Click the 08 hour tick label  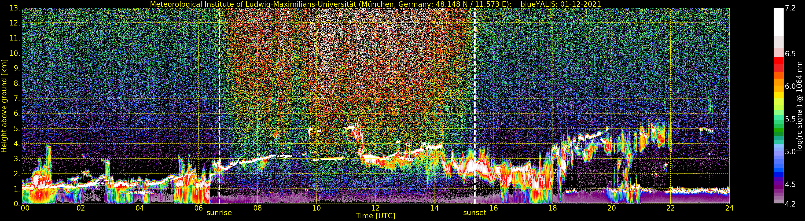pyautogui.click(x=258, y=208)
